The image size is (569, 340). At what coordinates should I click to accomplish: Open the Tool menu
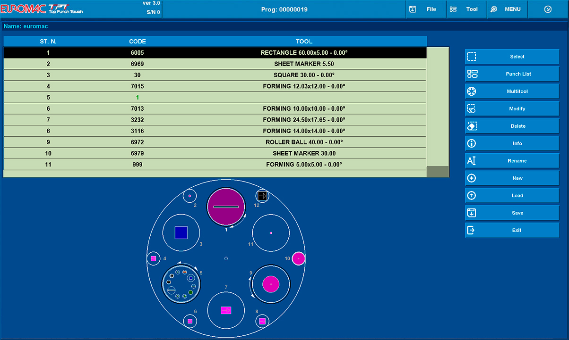coord(466,9)
